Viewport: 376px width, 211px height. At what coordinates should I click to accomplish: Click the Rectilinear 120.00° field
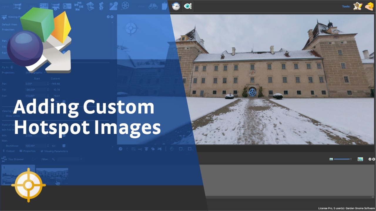tap(36, 146)
